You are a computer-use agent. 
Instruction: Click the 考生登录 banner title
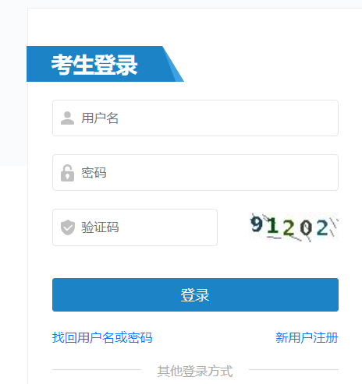[x=94, y=65]
